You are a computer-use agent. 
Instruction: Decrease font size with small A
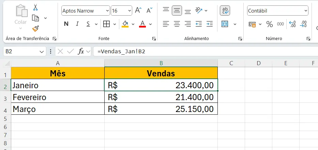coord(150,11)
